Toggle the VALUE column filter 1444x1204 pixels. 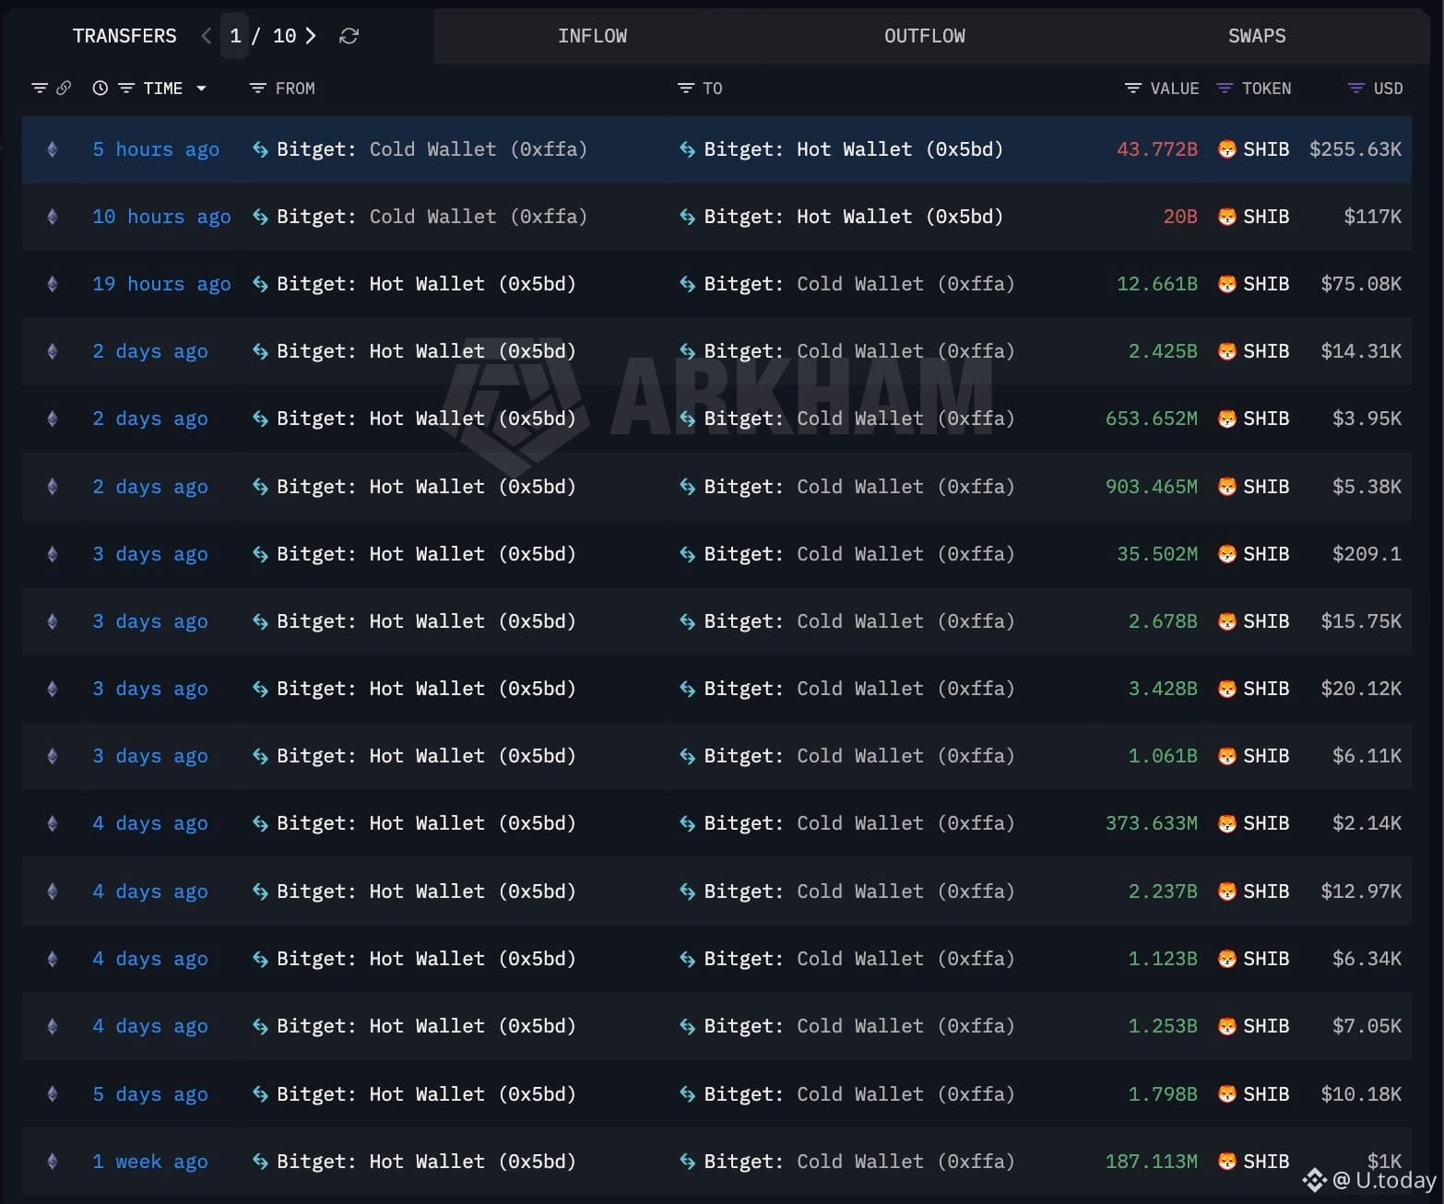pos(1131,88)
